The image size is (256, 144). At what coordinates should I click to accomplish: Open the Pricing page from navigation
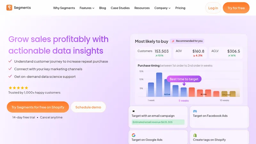pos(180,8)
